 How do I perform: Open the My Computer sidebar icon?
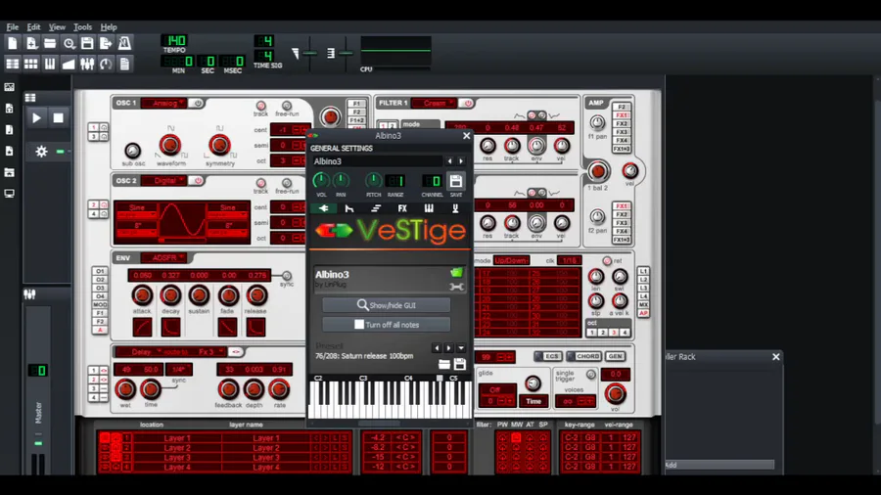[9, 194]
